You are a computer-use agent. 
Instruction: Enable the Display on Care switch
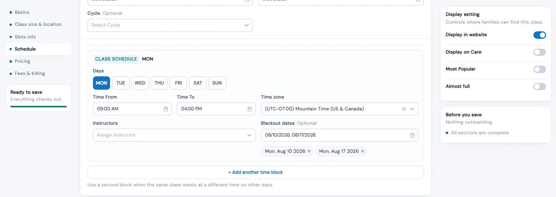539,52
